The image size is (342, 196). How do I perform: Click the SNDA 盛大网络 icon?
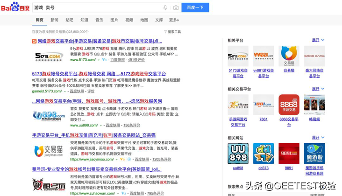[x=314, y=56]
